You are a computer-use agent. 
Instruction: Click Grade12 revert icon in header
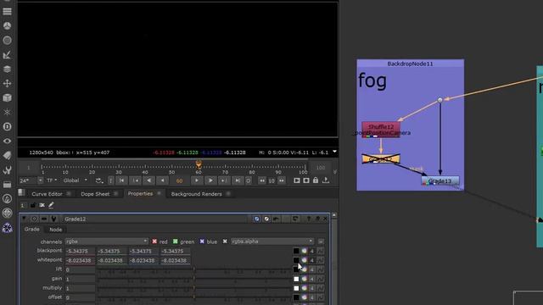(x=295, y=219)
